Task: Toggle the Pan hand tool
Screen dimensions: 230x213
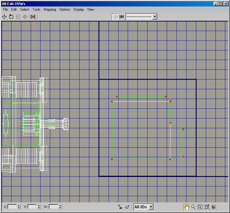Action: (187, 207)
